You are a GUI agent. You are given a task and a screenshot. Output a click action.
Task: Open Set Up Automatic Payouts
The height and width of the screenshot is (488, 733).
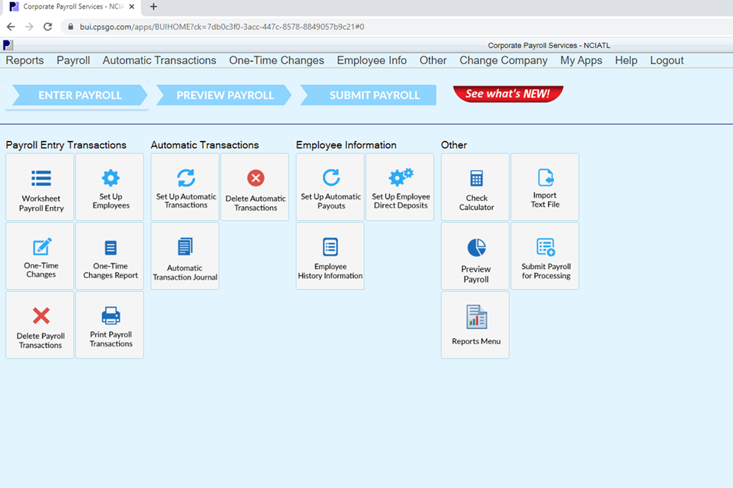click(x=330, y=187)
